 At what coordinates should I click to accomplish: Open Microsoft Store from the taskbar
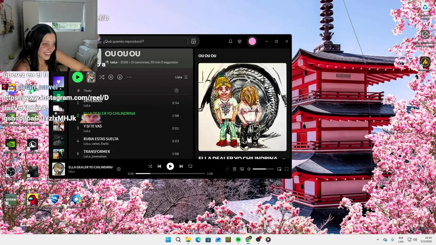point(208,240)
